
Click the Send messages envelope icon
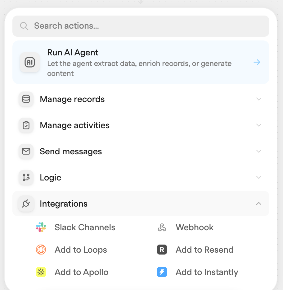(x=26, y=151)
